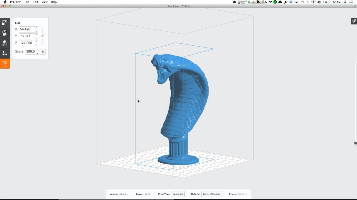Open Spotlight search in menu bar
Viewport: 357px width, 200px height.
345,2
